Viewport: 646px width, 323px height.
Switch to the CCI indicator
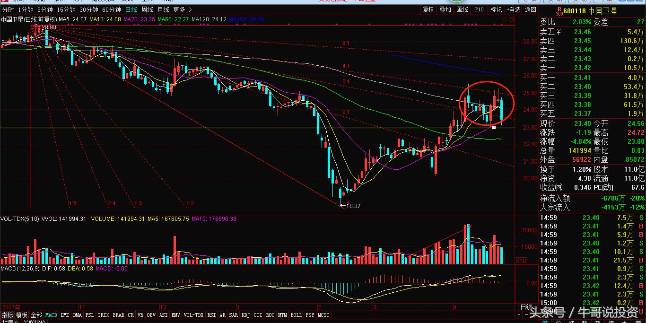(258, 315)
